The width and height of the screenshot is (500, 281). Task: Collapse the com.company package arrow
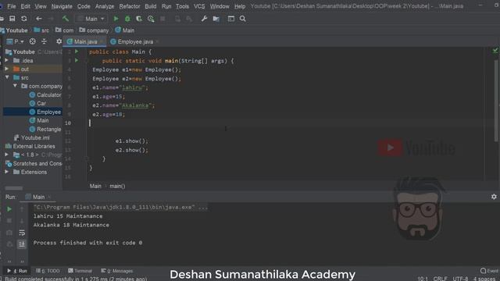coord(15,86)
